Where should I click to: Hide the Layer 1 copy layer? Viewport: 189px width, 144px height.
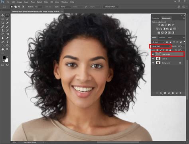click(153, 55)
